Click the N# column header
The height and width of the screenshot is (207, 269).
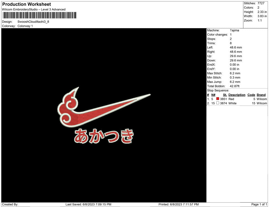click(213, 95)
